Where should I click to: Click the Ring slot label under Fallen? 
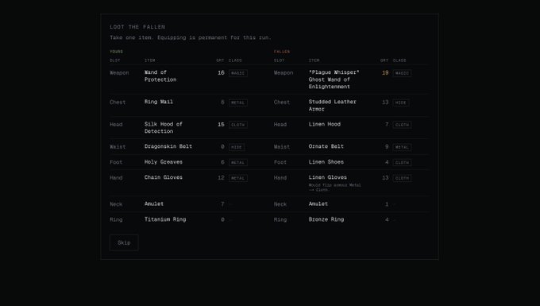(280, 220)
